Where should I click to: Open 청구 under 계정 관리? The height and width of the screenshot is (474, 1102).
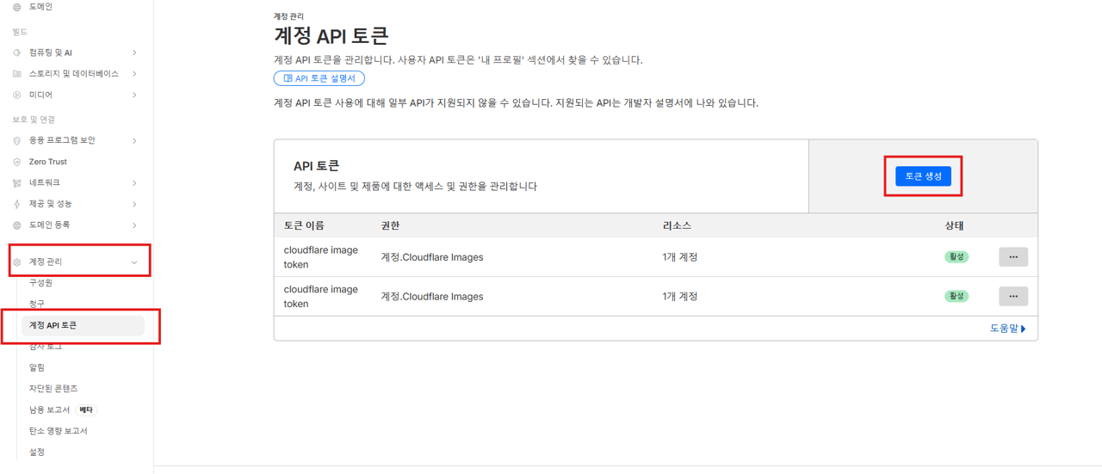pyautogui.click(x=37, y=304)
